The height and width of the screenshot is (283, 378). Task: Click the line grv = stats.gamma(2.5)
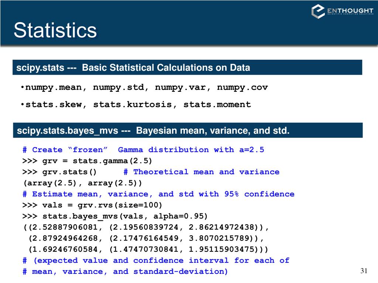click(x=87, y=161)
